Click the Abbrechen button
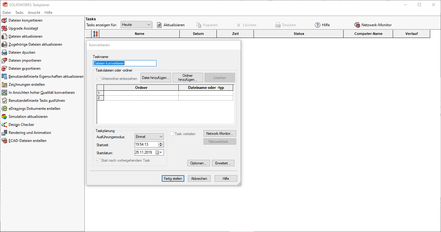Screen dimensions: 441x232 [x=199, y=179]
